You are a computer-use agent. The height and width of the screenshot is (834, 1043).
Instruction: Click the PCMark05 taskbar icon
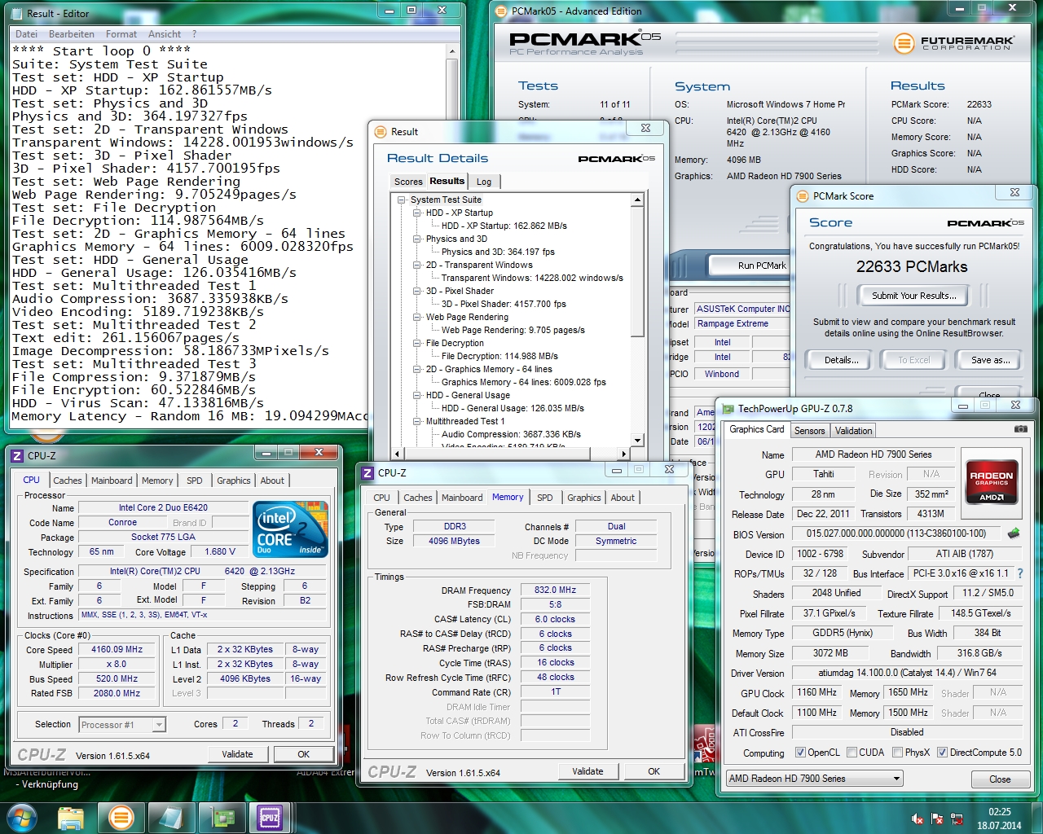click(x=121, y=817)
